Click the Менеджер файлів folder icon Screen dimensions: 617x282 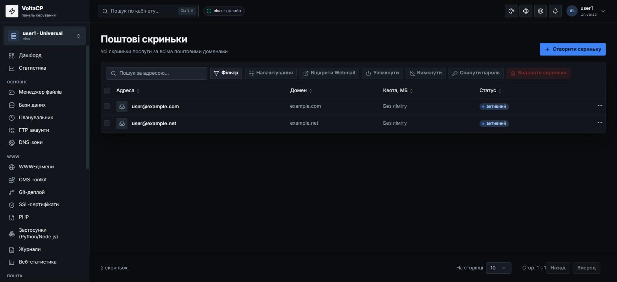coord(12,92)
